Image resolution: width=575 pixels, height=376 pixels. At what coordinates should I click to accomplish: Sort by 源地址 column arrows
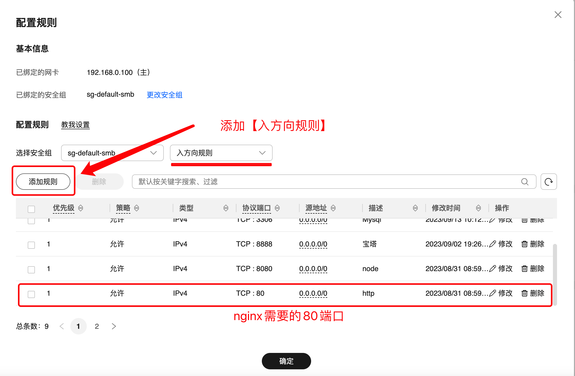click(x=333, y=208)
